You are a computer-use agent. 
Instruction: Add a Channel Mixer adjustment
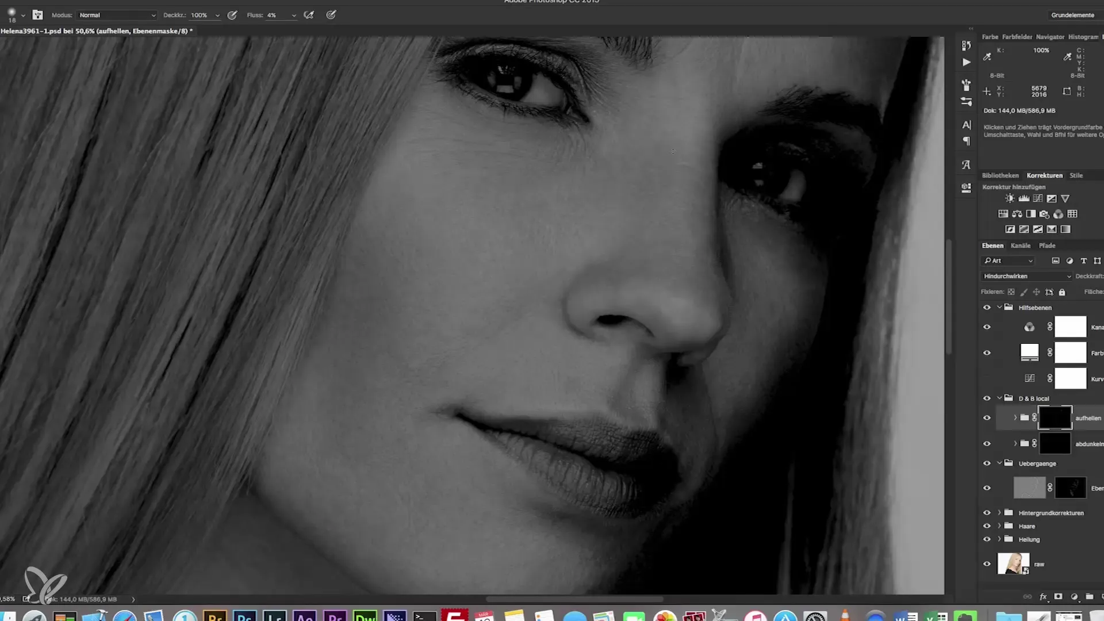[x=1059, y=214]
